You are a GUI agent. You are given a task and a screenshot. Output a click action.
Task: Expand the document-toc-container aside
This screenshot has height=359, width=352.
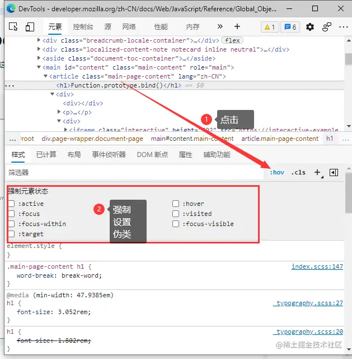tap(39, 58)
